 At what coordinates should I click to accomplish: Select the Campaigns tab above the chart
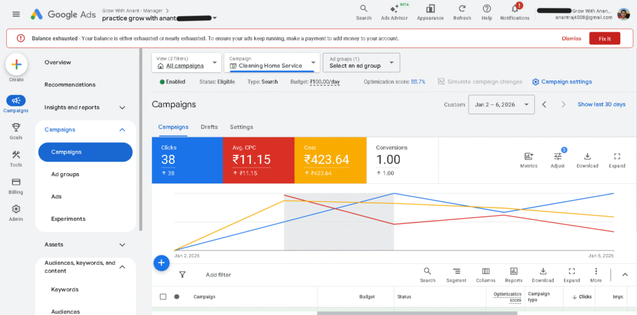173,127
